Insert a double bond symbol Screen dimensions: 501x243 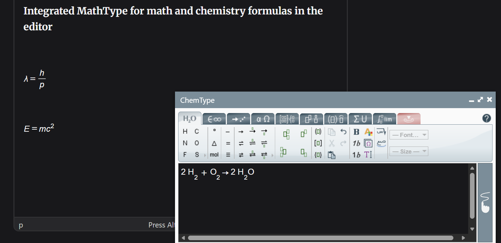coord(228,143)
